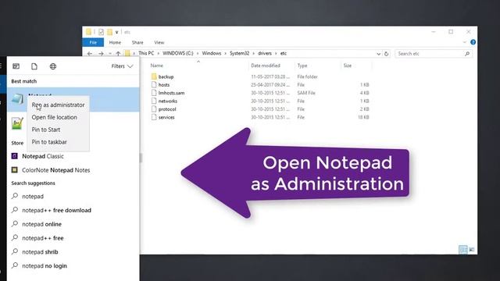Sort by the Size column header
The width and height of the screenshot is (500, 281).
pos(347,66)
